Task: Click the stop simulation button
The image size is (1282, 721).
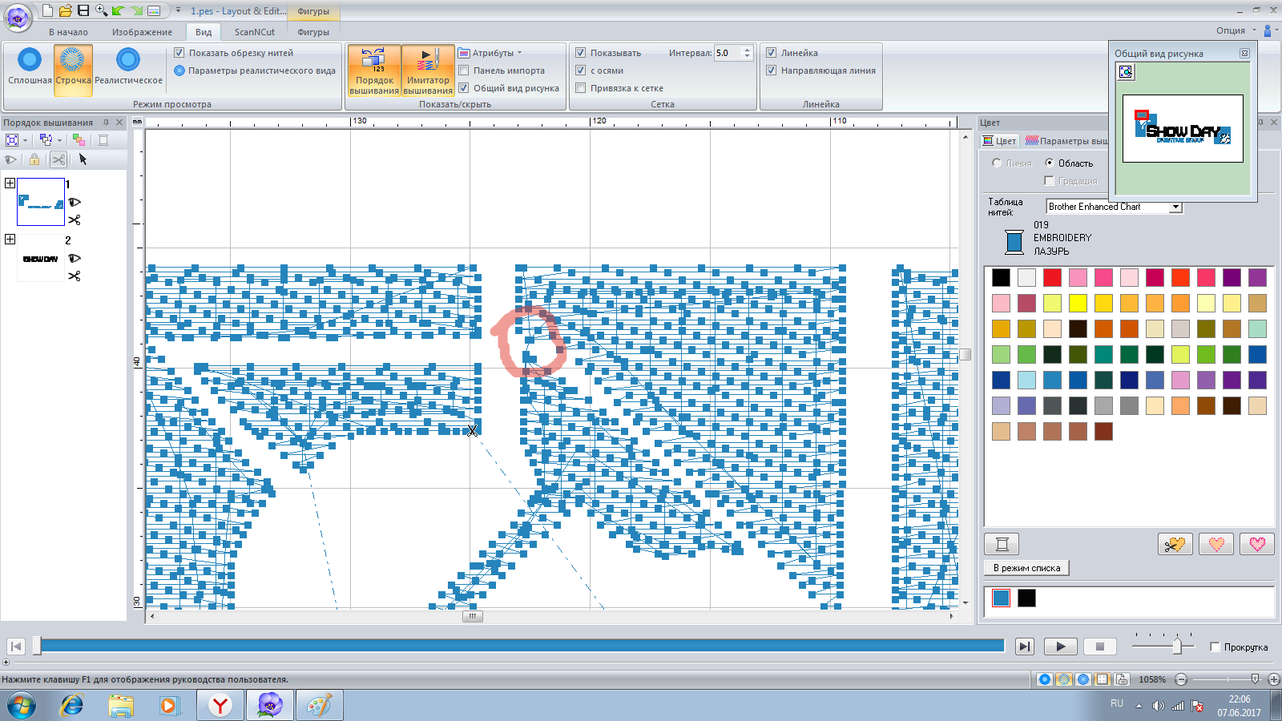Action: (x=1099, y=646)
